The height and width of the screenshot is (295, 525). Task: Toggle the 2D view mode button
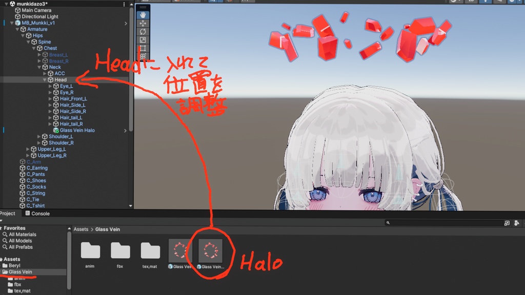pyautogui.click(x=471, y=2)
